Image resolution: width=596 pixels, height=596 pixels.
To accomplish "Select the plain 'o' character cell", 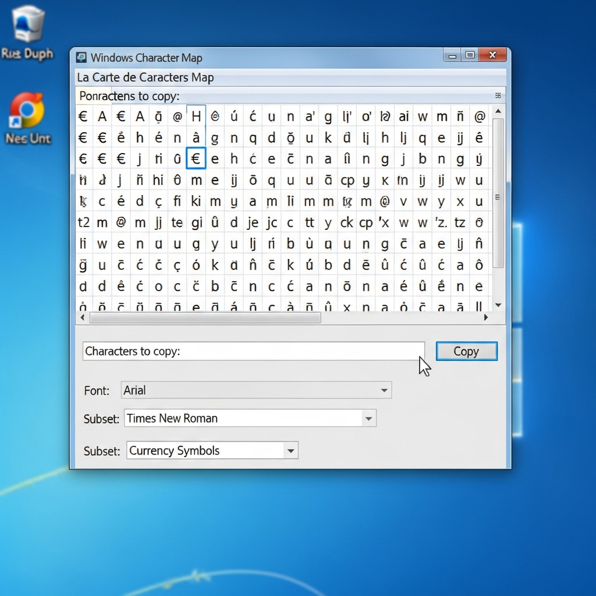I will pos(158,286).
